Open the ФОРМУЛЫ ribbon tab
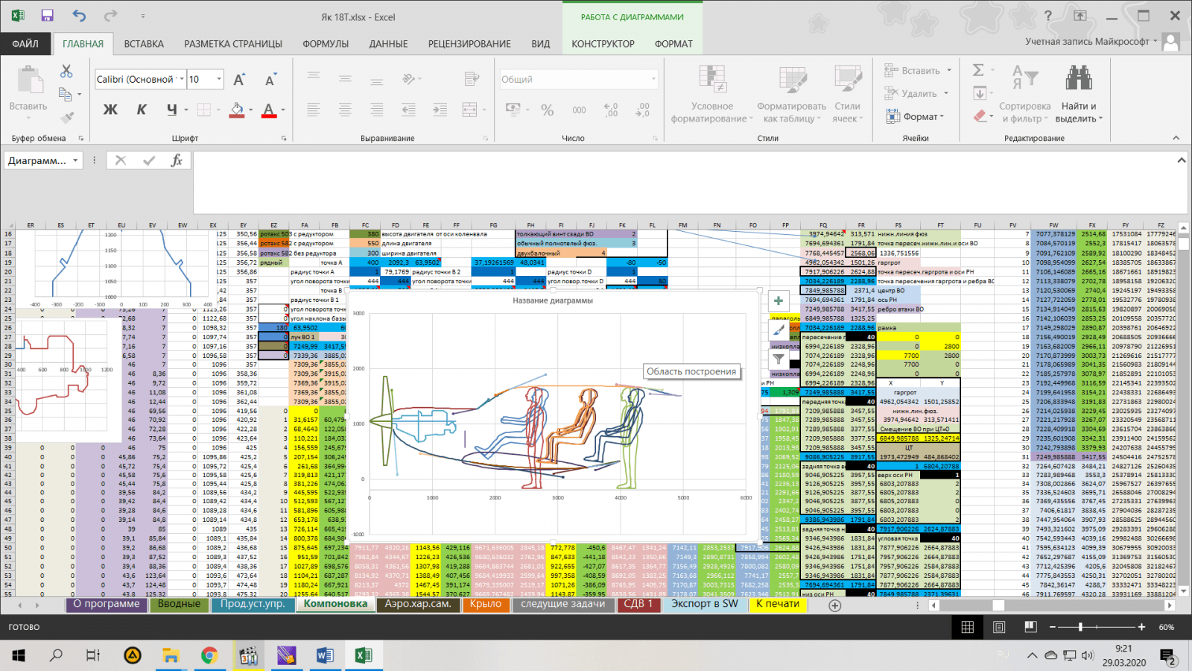 point(326,44)
